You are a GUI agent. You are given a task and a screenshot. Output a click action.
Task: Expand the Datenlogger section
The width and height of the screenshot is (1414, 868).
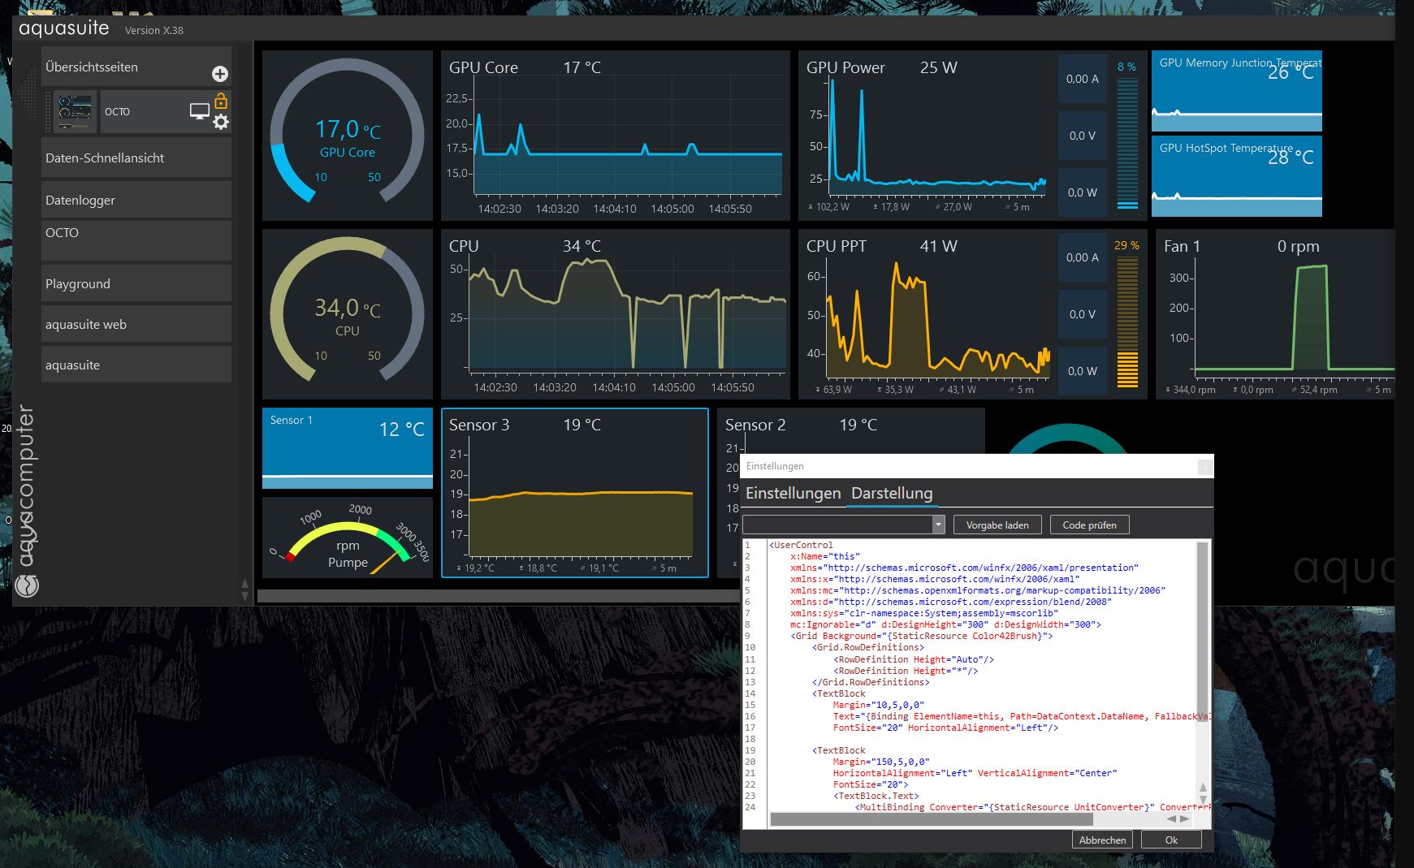[136, 201]
